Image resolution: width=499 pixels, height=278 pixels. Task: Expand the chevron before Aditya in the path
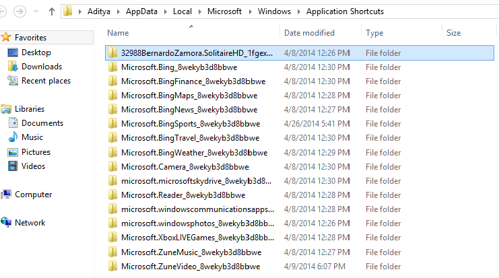tap(80, 11)
